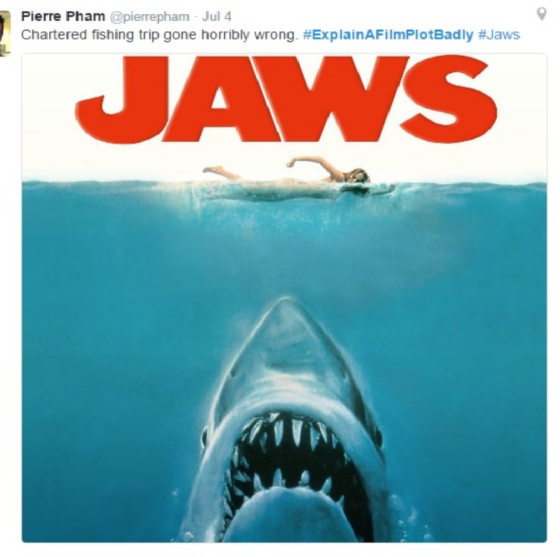
Task: Open Pierre Pham's profile avatar
Action: click(5, 34)
